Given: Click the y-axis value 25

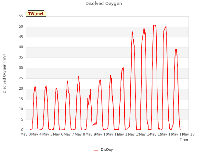Looking at the screenshot, I should click(21, 78).
